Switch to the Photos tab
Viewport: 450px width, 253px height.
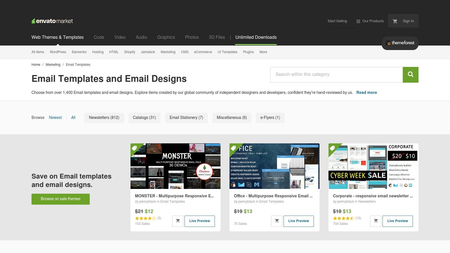pos(192,37)
